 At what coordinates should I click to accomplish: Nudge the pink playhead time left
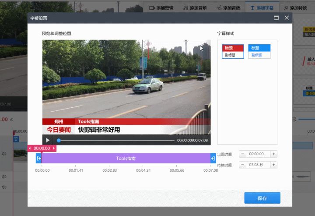coord(30,148)
